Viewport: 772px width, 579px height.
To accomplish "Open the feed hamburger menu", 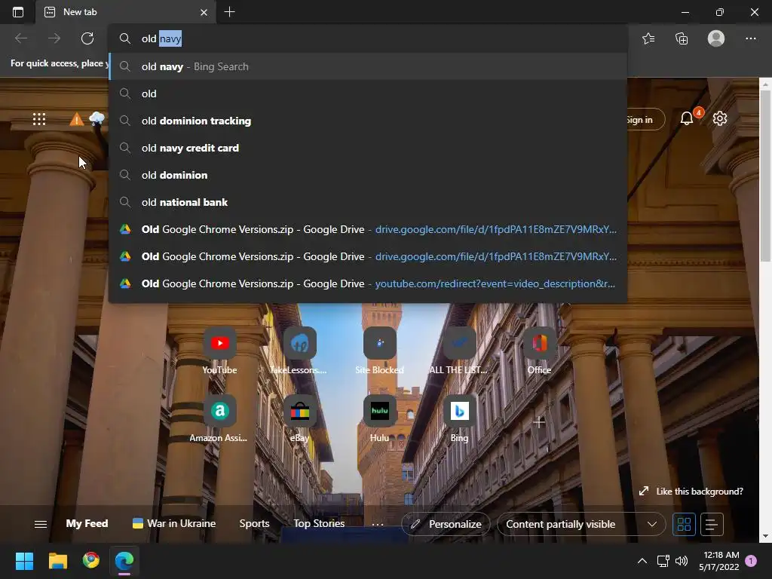I will [x=41, y=525].
